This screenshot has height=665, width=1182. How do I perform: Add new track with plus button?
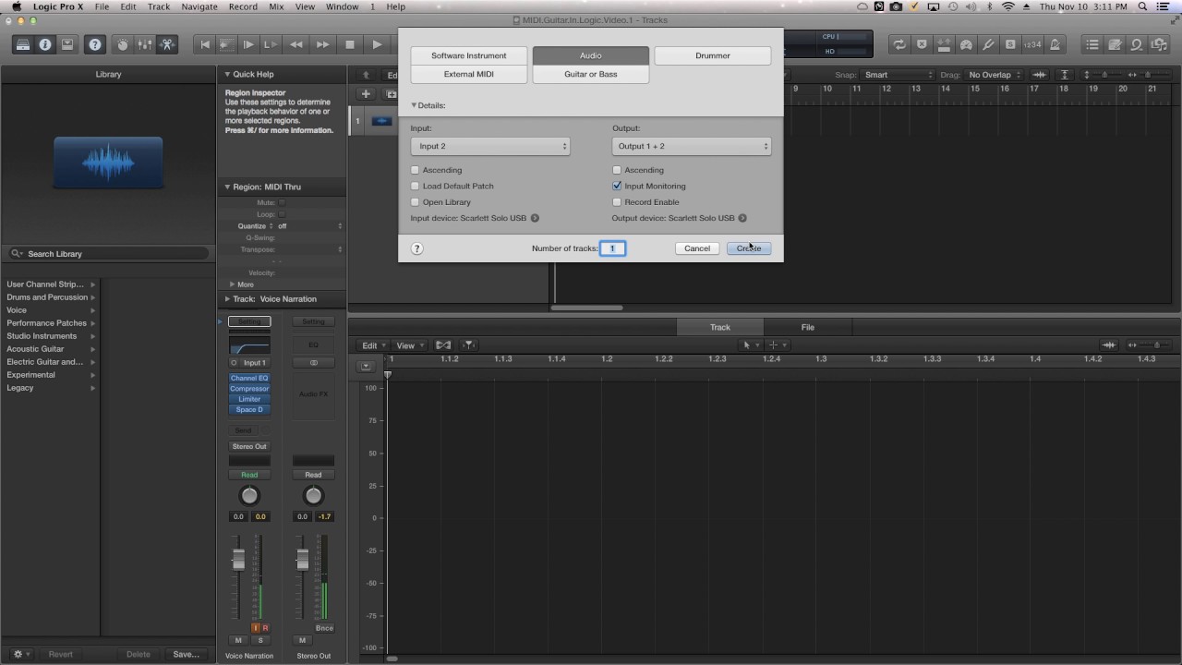click(x=366, y=94)
